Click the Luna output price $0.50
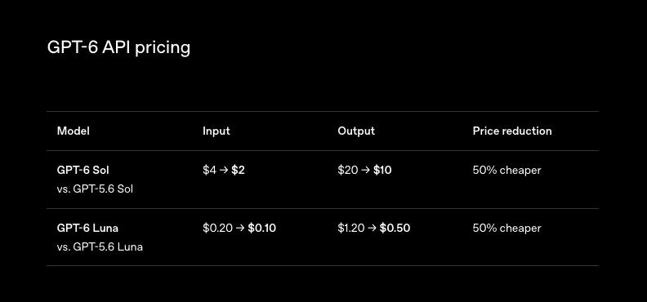647x302 pixels. [395, 229]
